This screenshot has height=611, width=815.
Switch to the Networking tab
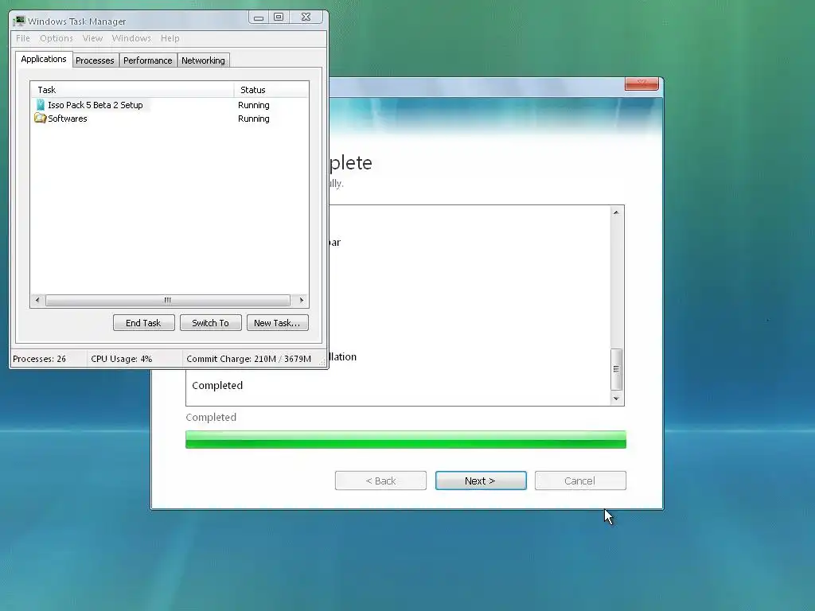[x=203, y=60]
